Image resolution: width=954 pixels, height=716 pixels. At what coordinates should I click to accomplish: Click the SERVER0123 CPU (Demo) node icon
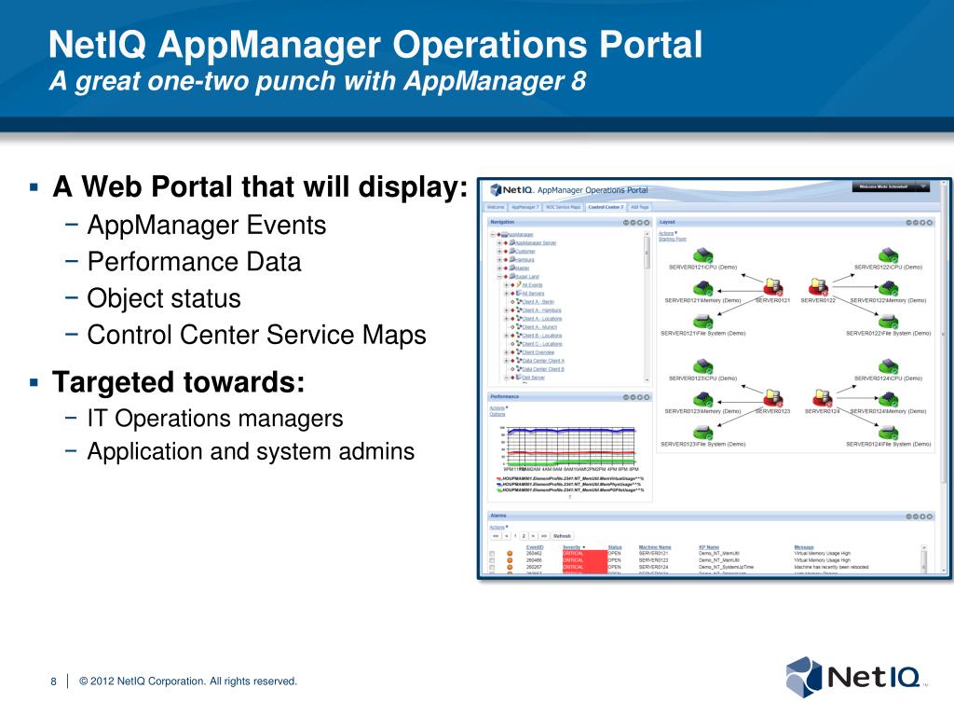point(702,366)
